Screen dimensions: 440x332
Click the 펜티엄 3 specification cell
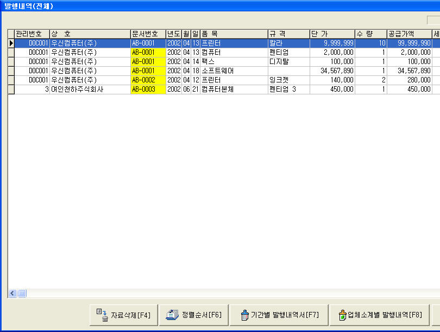coord(289,90)
